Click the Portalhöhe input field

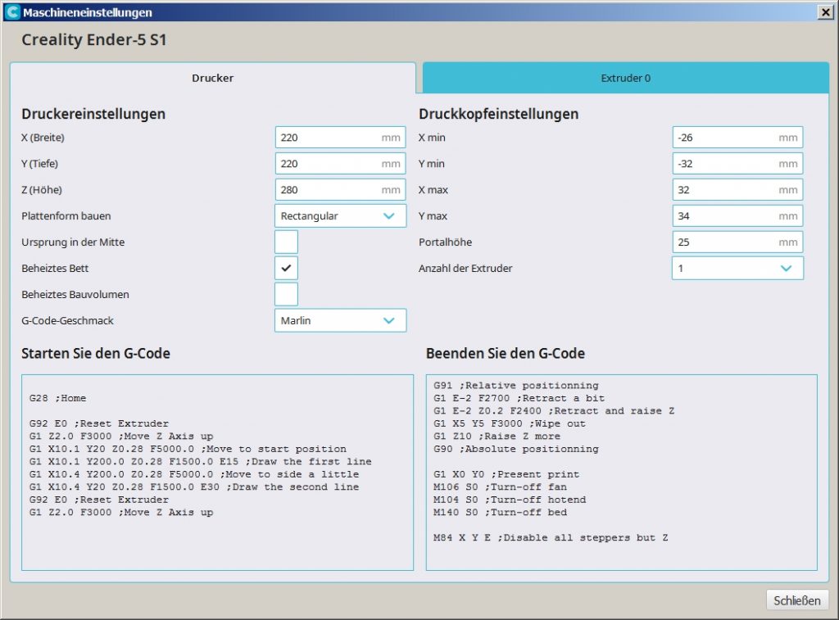pos(737,242)
